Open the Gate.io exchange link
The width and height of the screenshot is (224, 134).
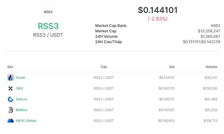point(21,99)
